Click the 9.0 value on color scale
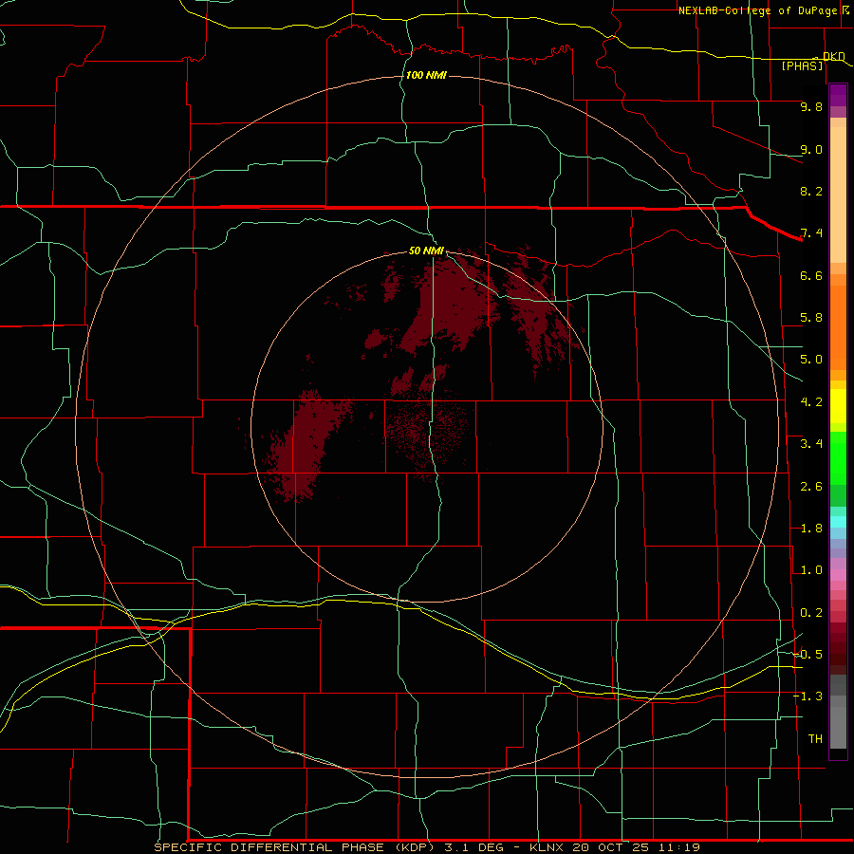854x854 pixels. click(811, 149)
